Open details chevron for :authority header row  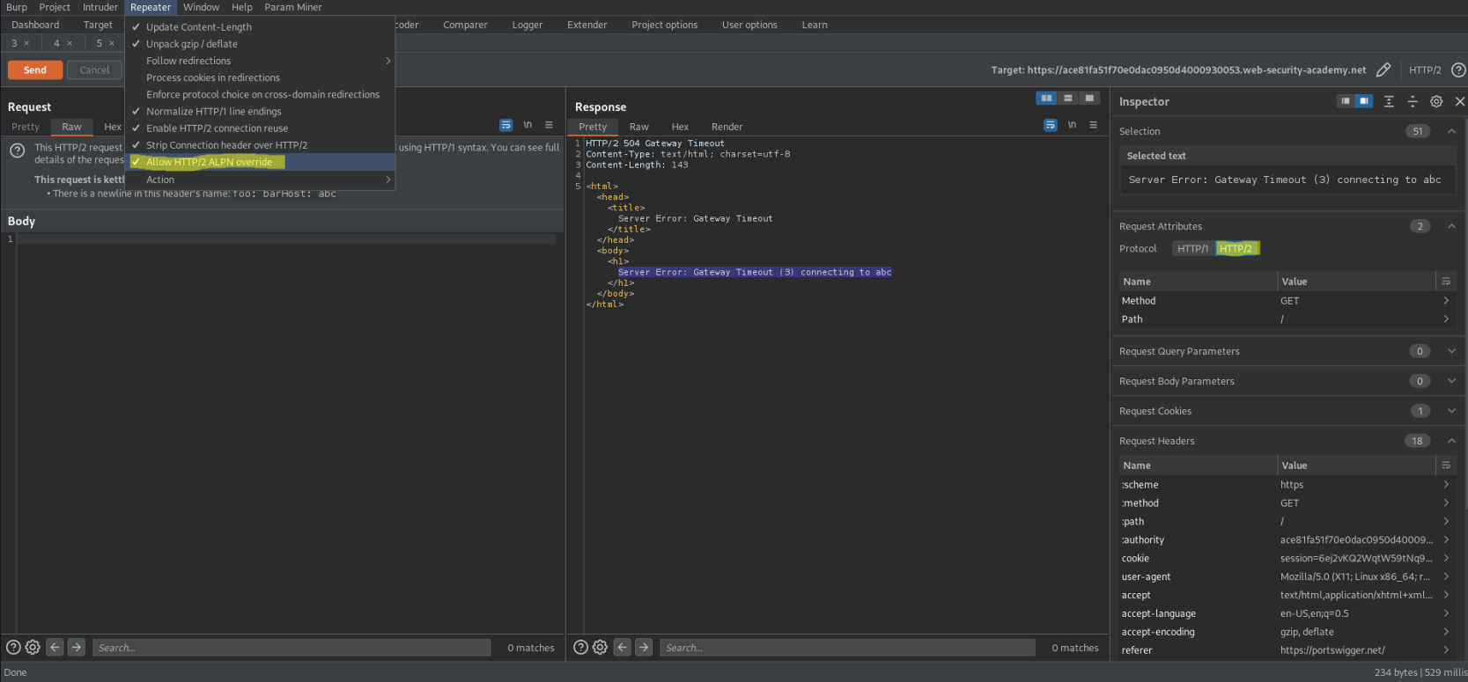coord(1446,539)
